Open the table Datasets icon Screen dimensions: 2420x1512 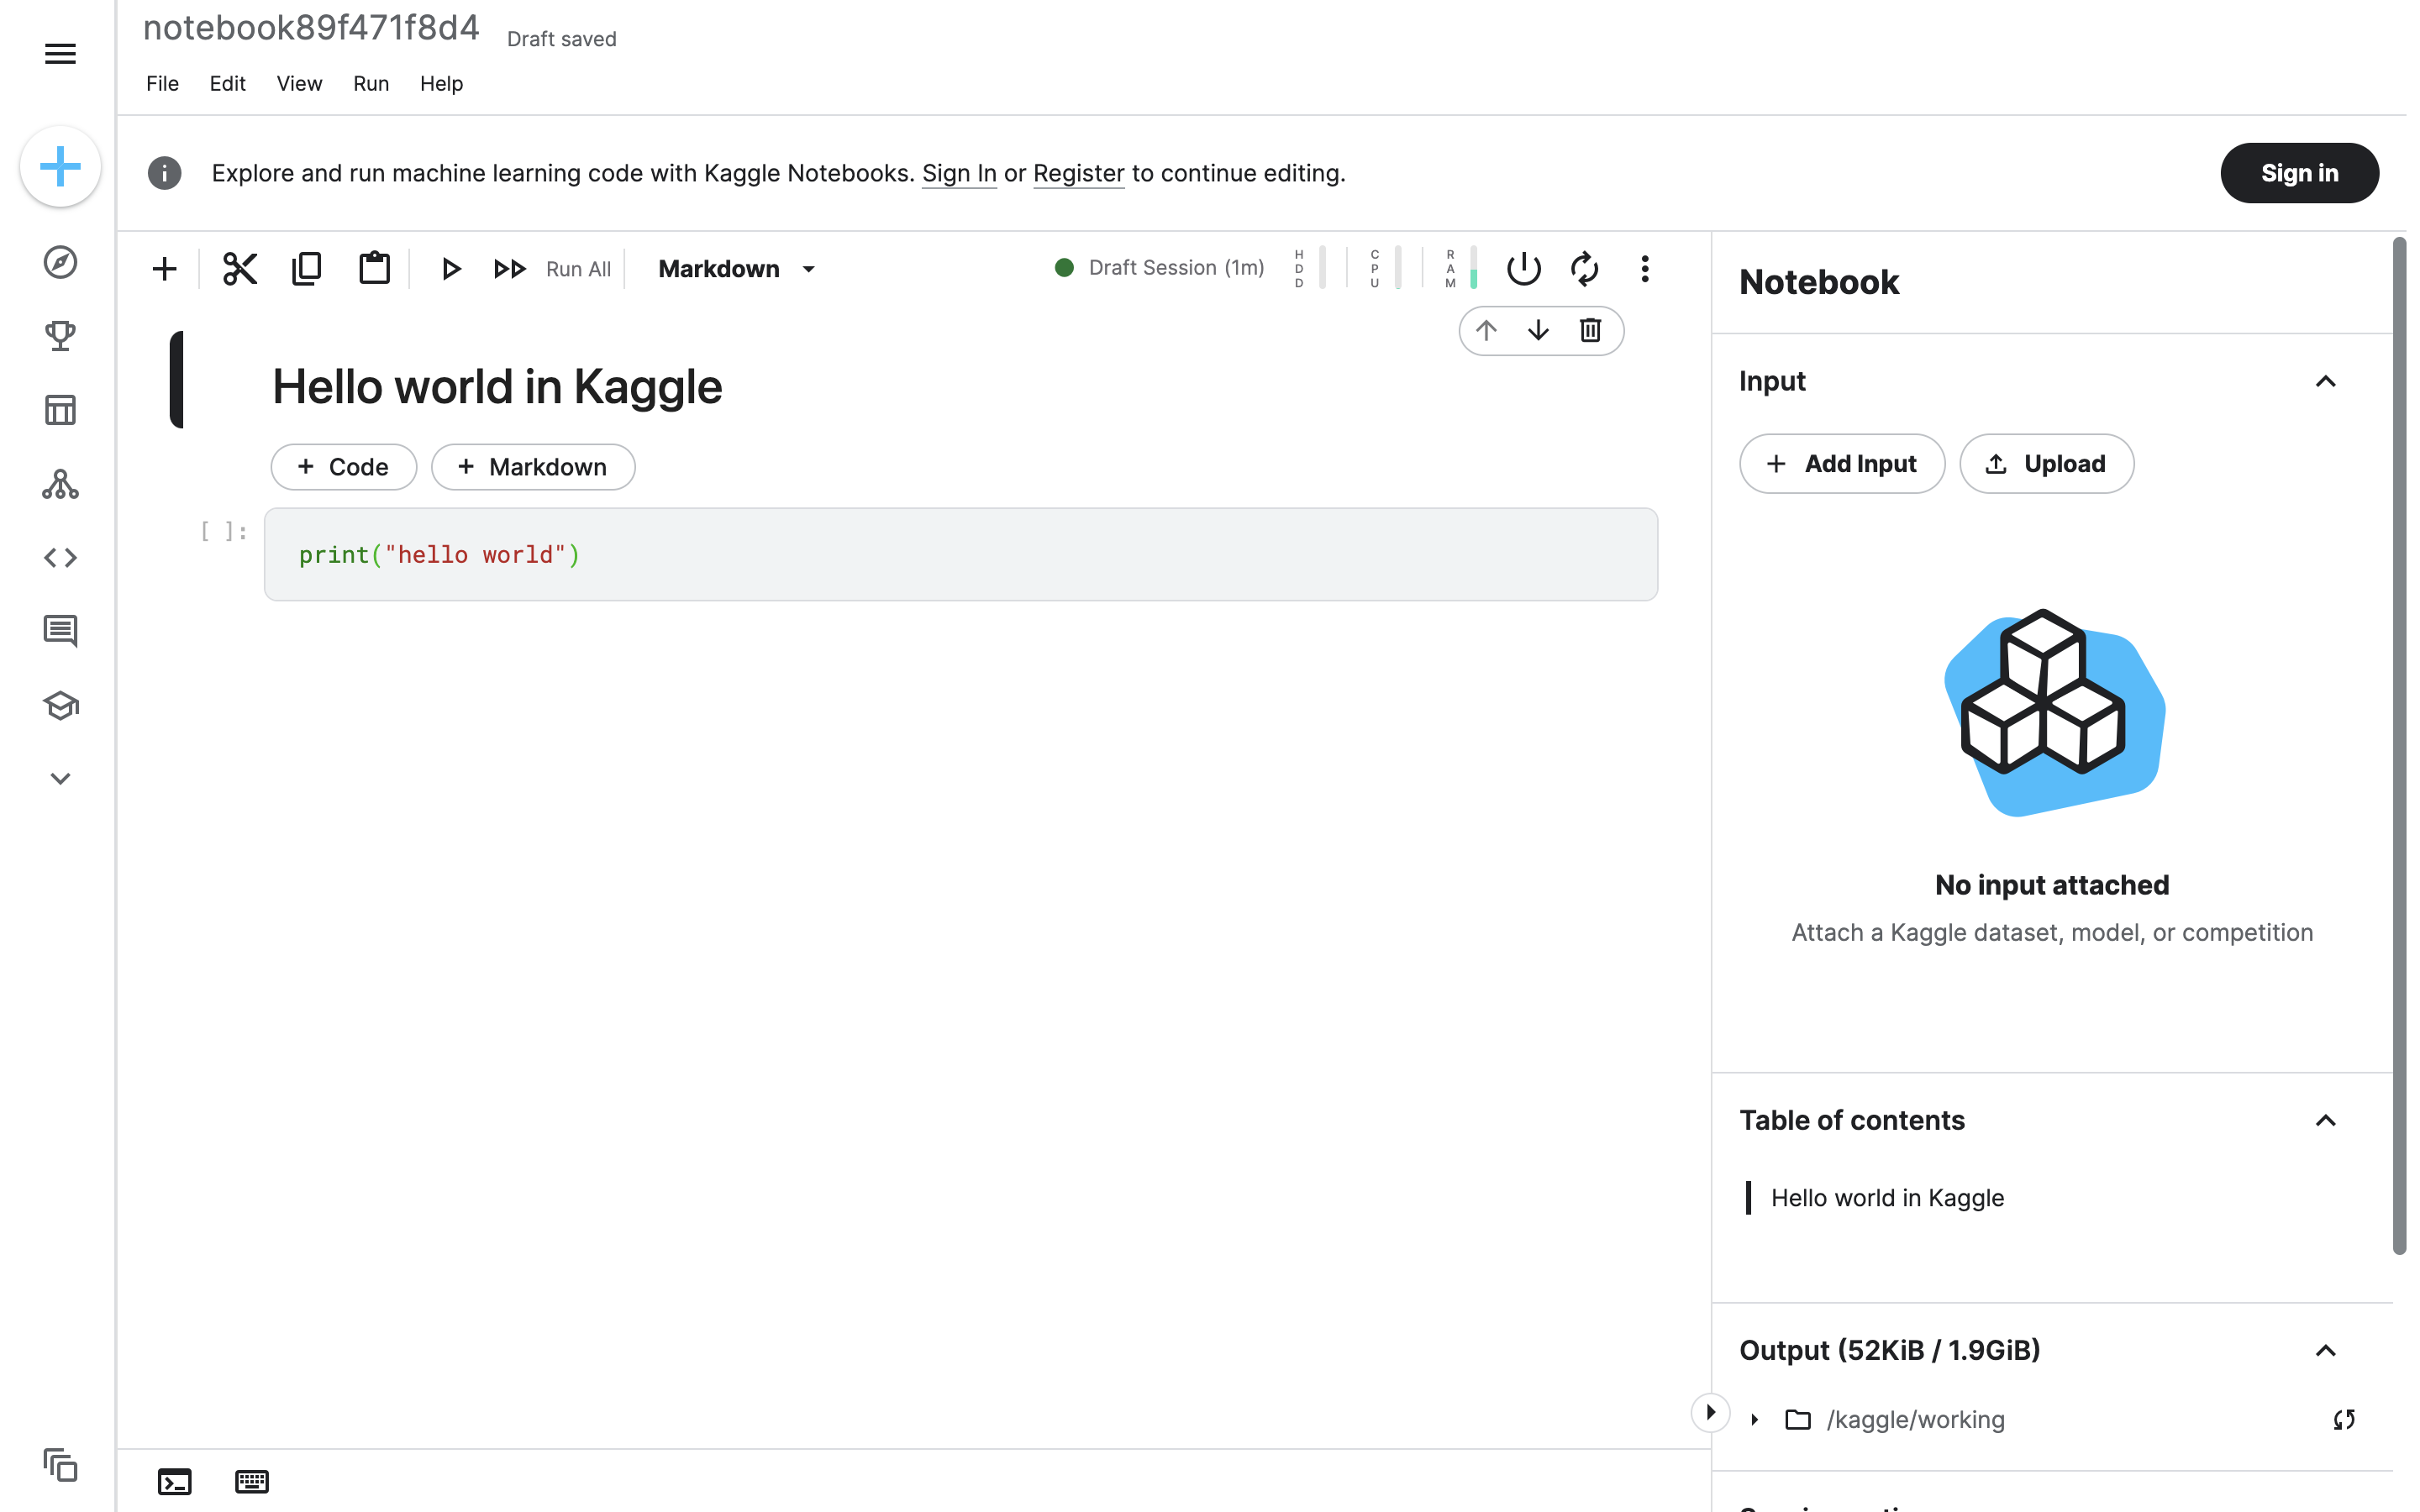[60, 410]
